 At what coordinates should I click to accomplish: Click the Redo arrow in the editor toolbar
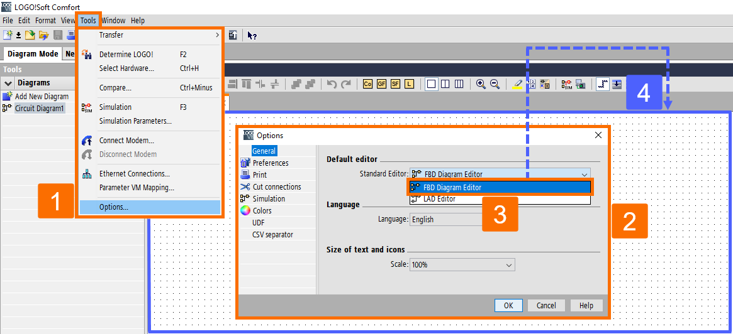pyautogui.click(x=346, y=84)
